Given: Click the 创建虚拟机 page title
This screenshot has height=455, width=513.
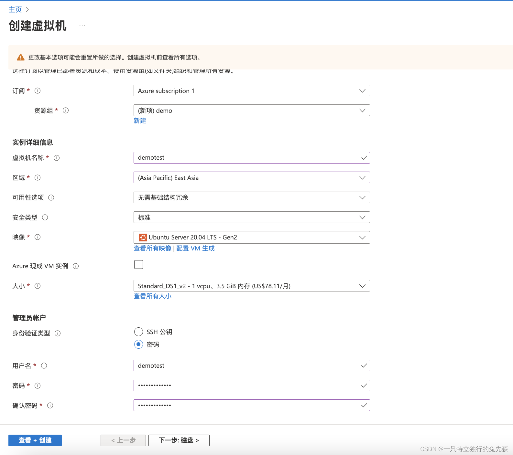Looking at the screenshot, I should click(x=38, y=26).
